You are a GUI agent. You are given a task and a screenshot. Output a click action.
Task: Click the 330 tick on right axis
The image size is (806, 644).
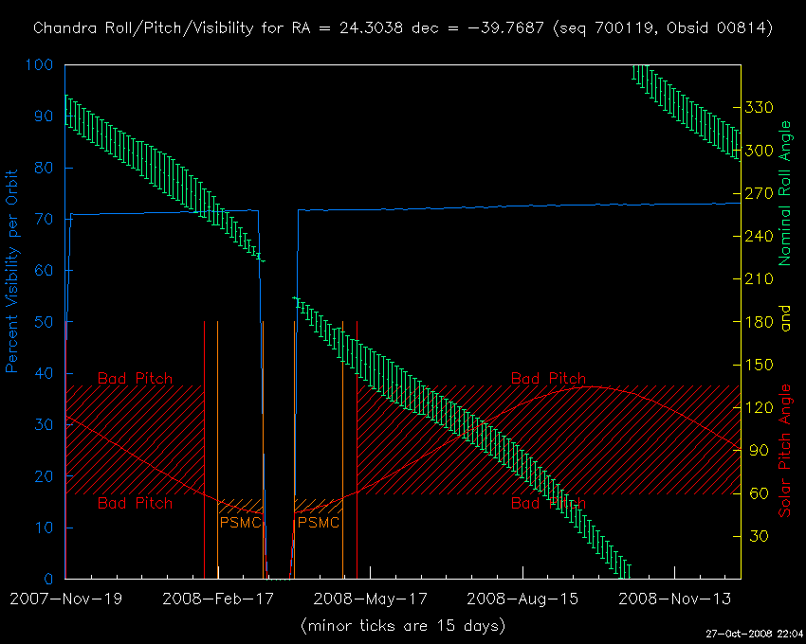point(760,108)
